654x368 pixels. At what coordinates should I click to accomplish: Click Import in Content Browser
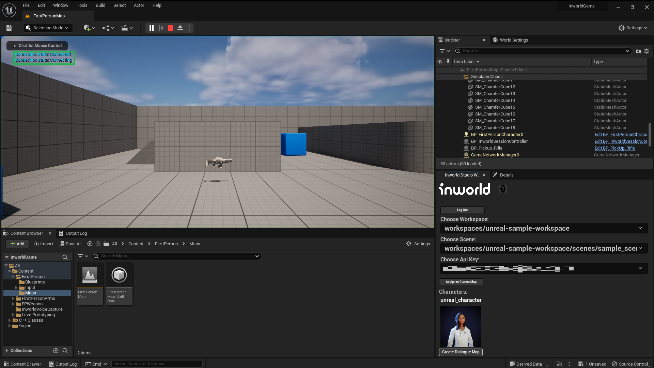[x=43, y=244]
